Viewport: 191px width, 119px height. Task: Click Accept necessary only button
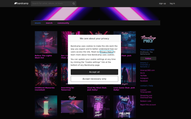pyautogui.click(x=95, y=79)
